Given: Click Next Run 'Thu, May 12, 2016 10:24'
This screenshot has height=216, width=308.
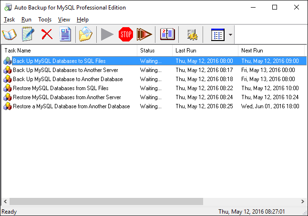Looking at the screenshot, I should click(270, 97).
